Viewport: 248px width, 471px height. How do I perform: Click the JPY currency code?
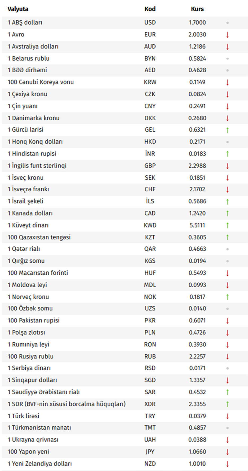point(150,452)
